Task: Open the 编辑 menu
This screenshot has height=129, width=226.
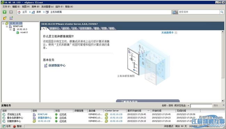Action: click(x=16, y=7)
